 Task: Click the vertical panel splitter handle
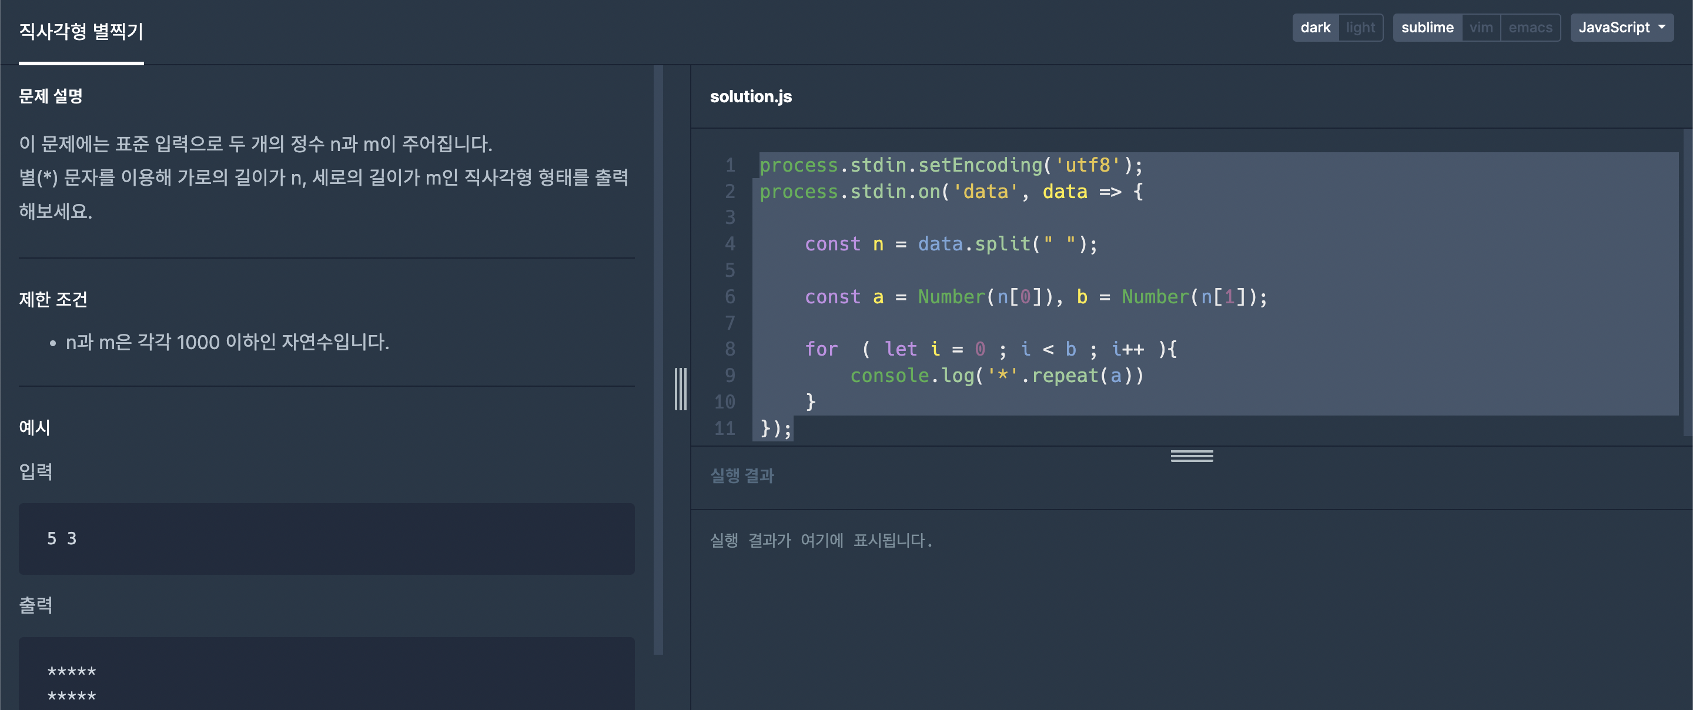[680, 389]
